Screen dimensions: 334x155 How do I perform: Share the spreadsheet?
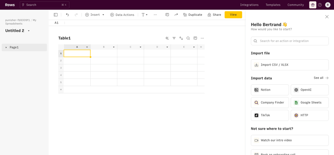(x=215, y=15)
